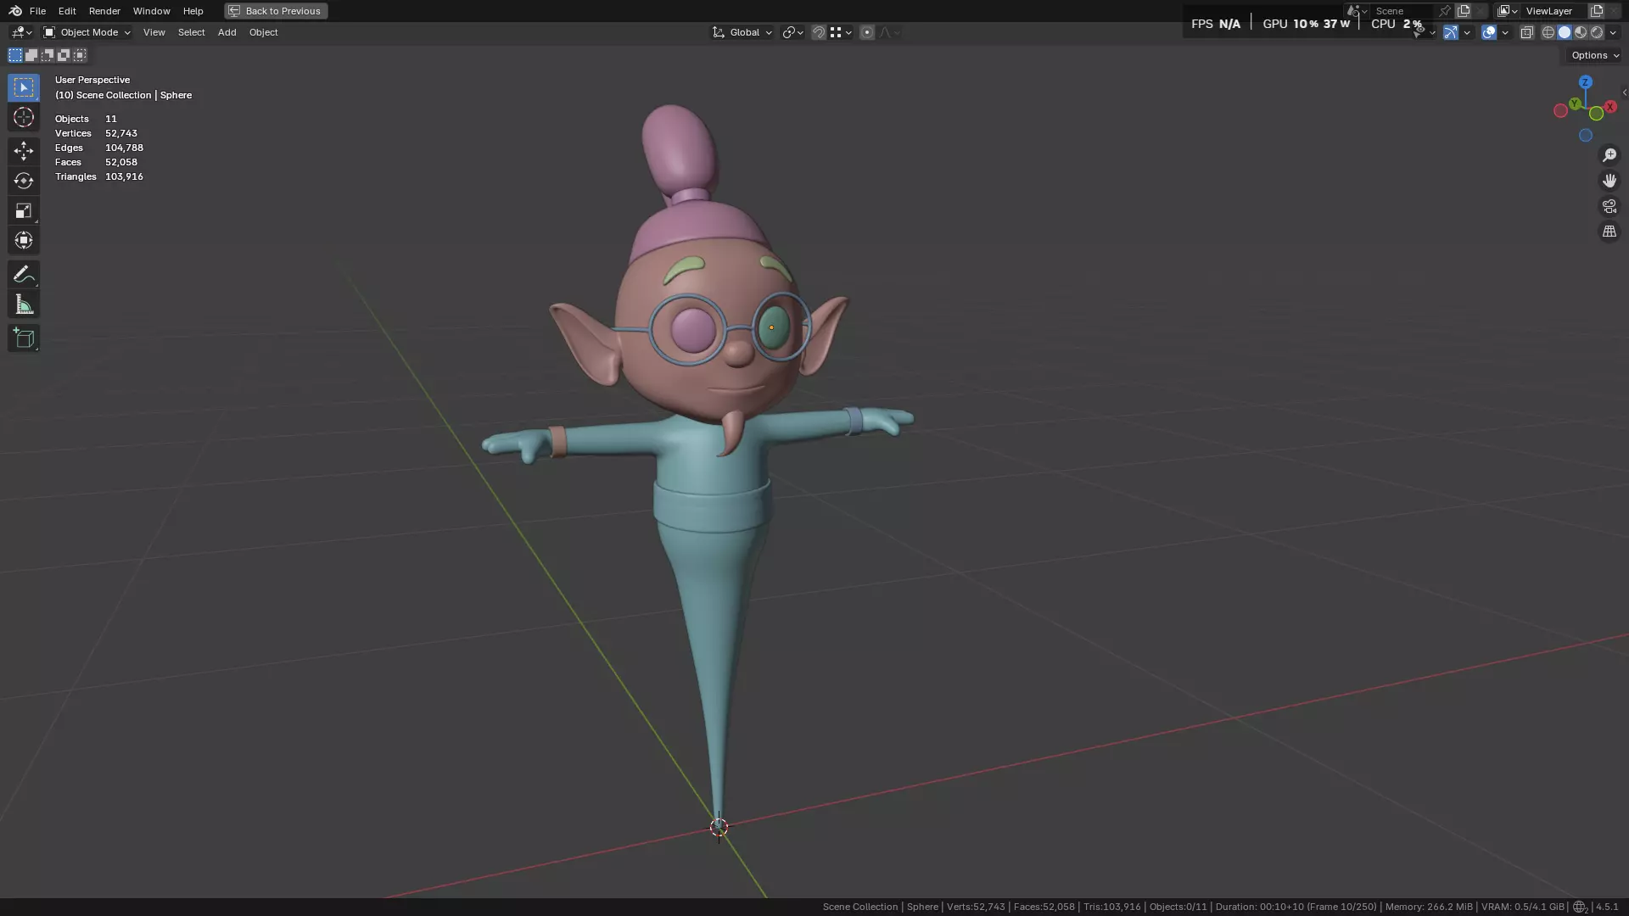Open the Edit menu
The width and height of the screenshot is (1629, 916).
tap(67, 11)
